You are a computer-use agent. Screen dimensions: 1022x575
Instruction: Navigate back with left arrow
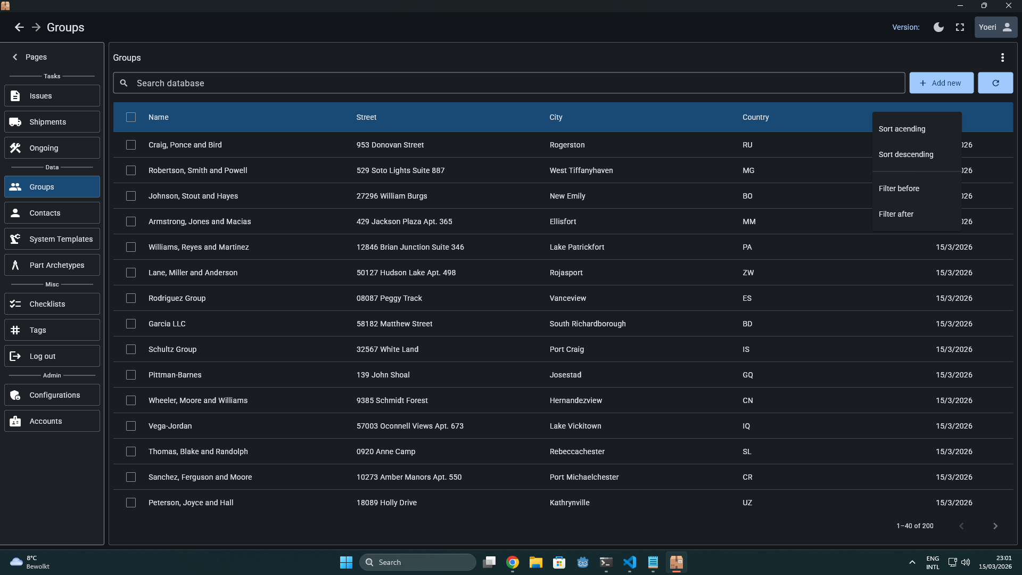coord(19,27)
